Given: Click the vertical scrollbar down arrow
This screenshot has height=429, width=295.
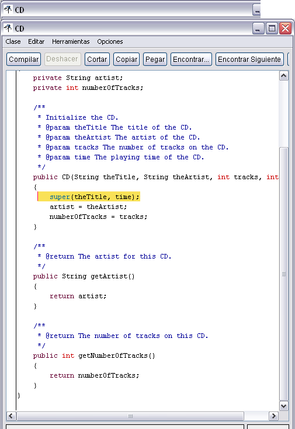Looking at the screenshot, I should point(283,406).
